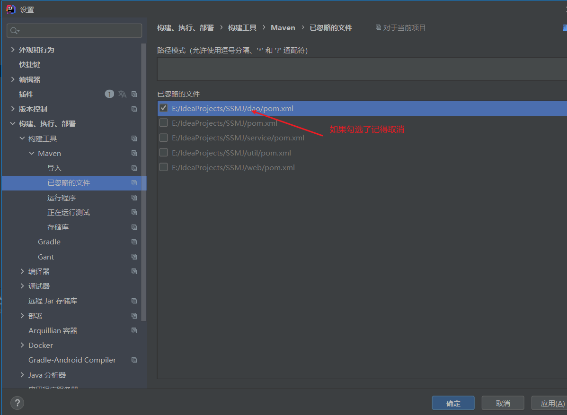Click the translation icon beside 插件
The height and width of the screenshot is (415, 567).
pos(122,94)
